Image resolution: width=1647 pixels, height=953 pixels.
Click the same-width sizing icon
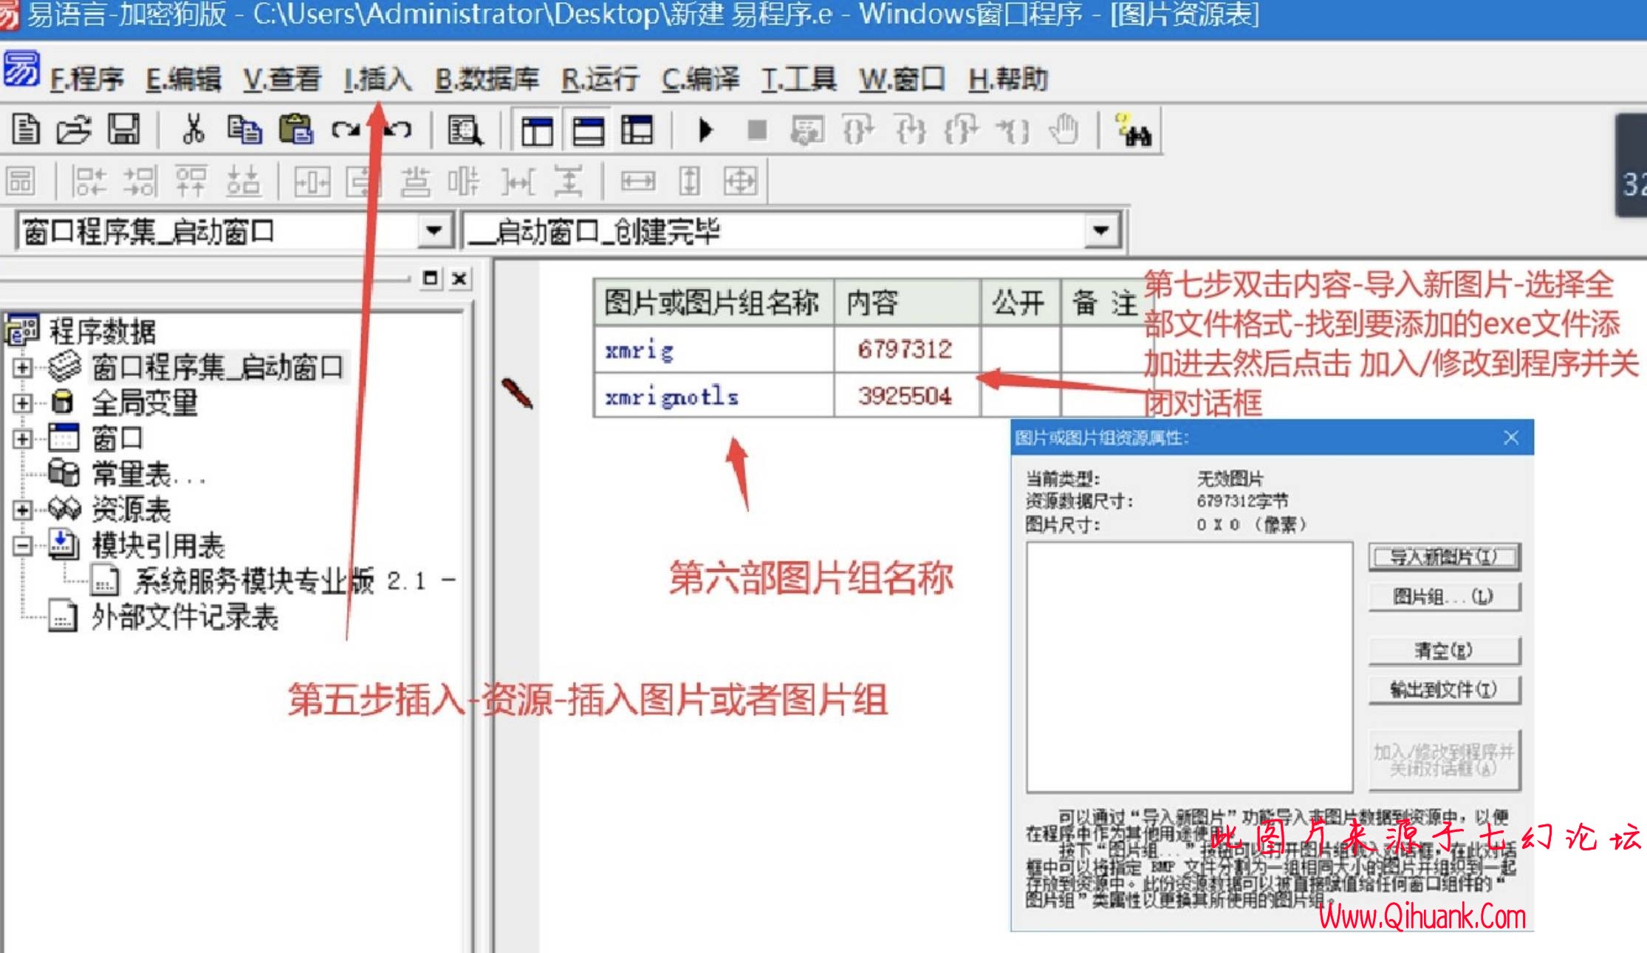(x=637, y=181)
